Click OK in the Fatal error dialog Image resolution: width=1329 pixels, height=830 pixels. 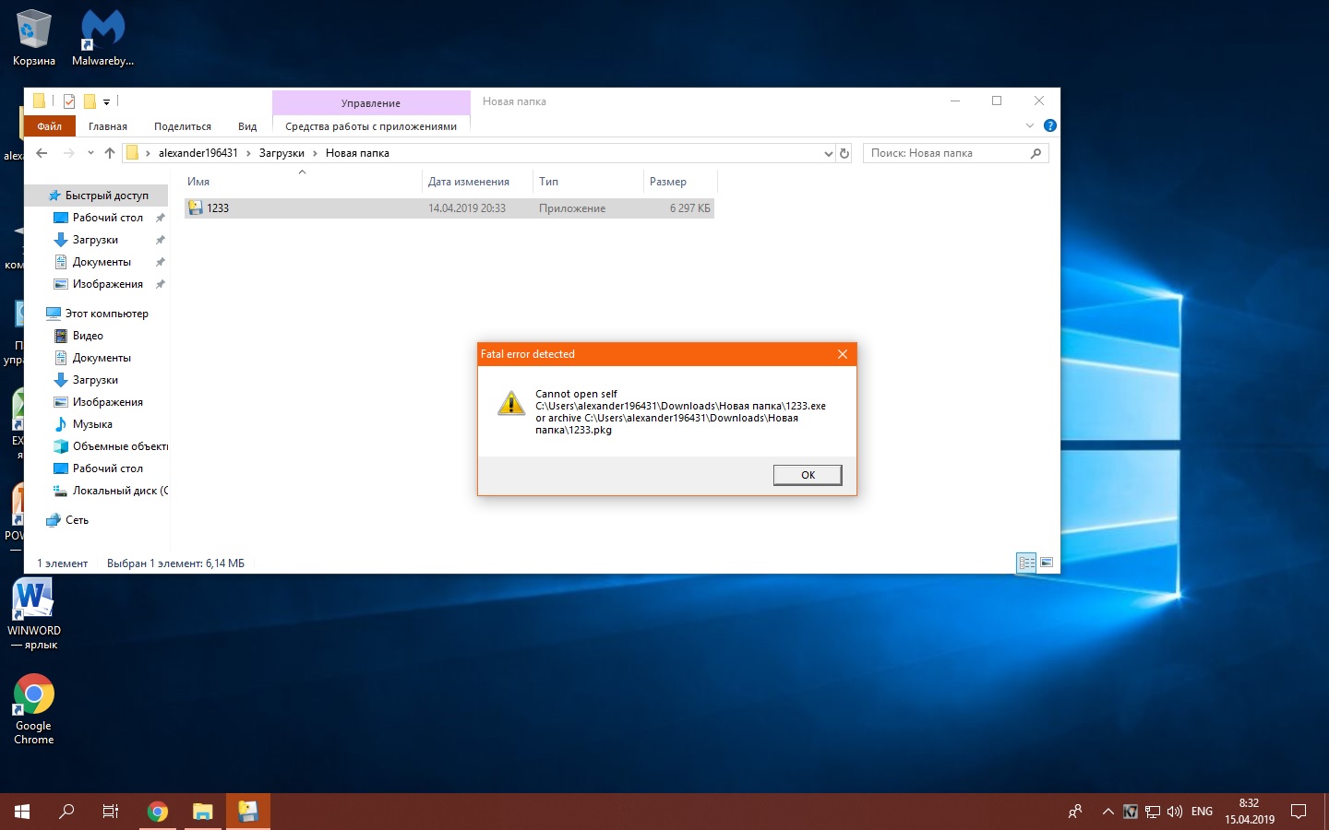click(x=808, y=475)
